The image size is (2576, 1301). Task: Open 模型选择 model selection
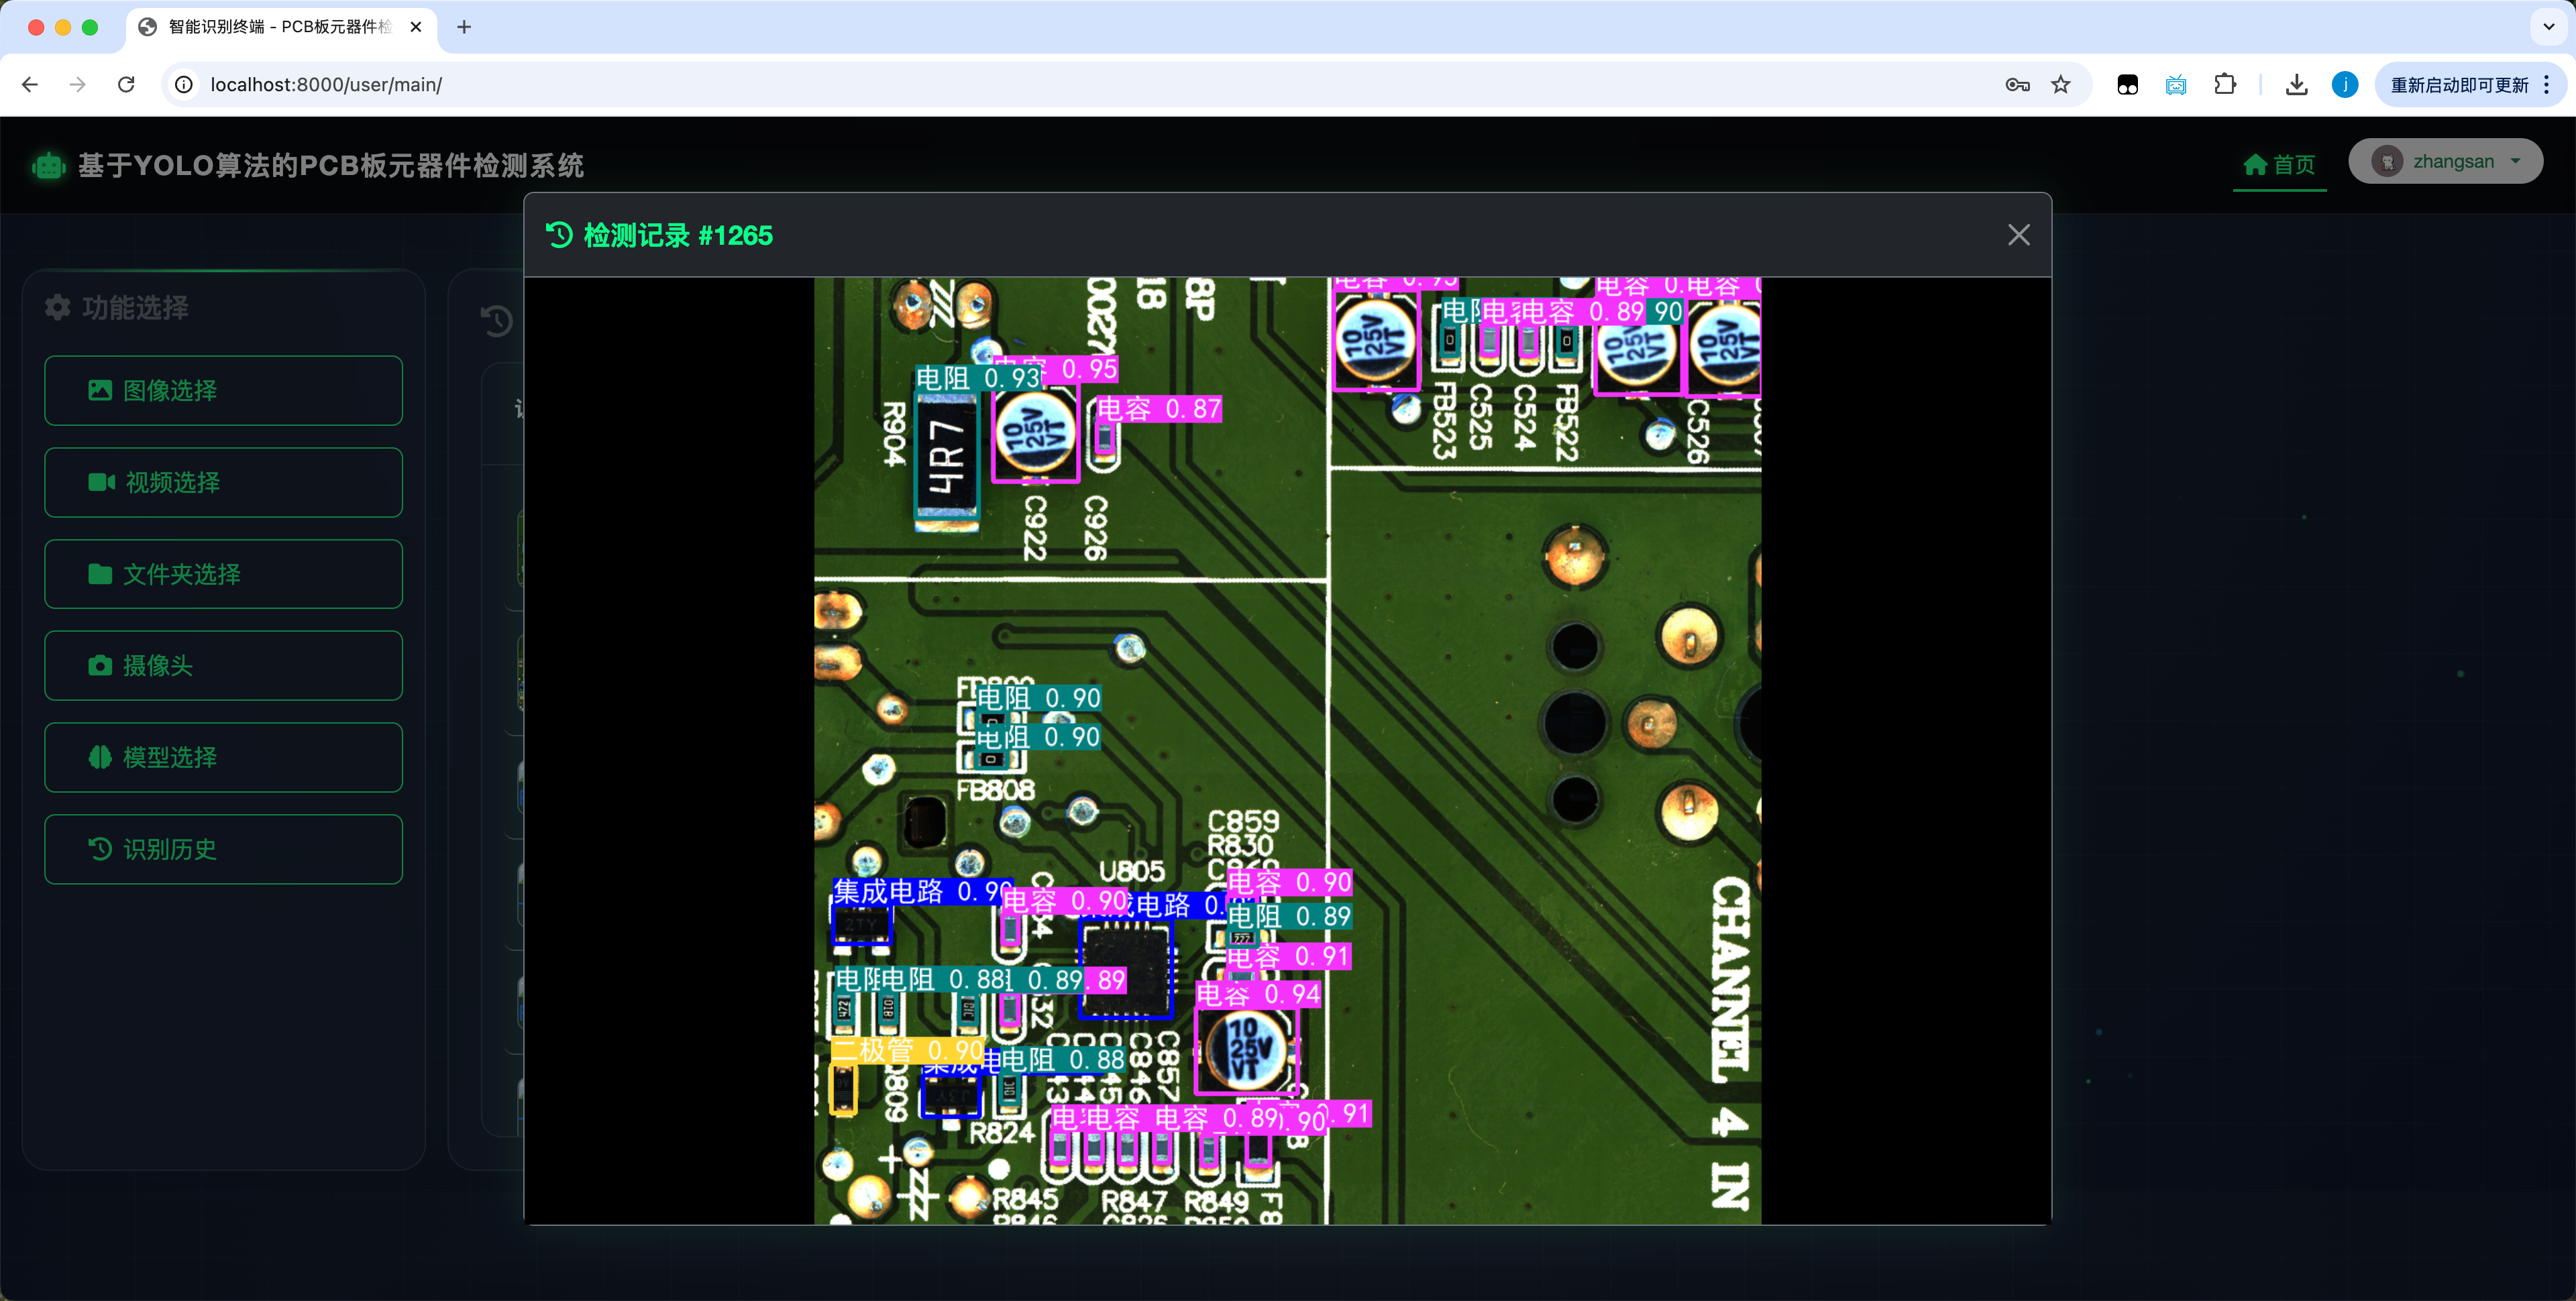223,758
